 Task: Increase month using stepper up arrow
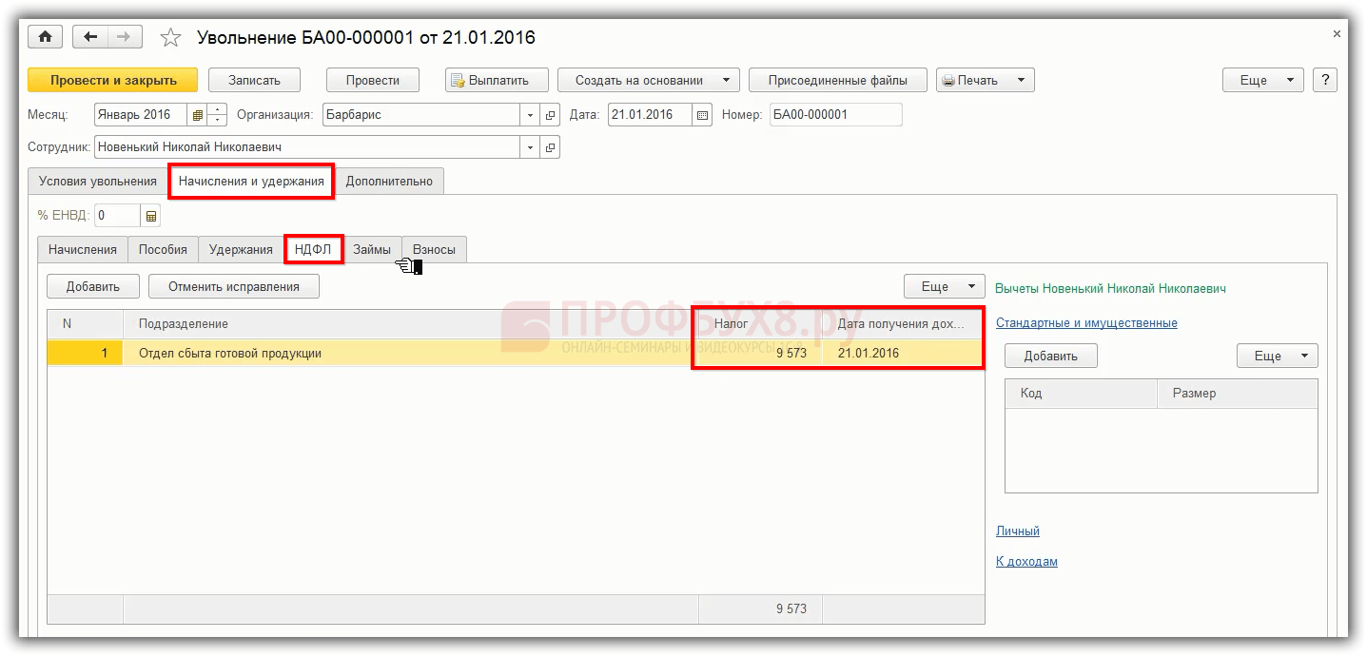click(x=218, y=109)
